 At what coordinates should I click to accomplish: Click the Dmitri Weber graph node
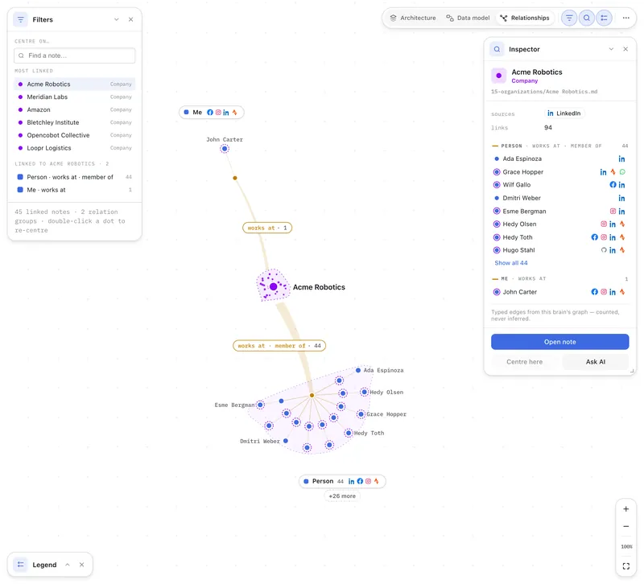pyautogui.click(x=286, y=441)
